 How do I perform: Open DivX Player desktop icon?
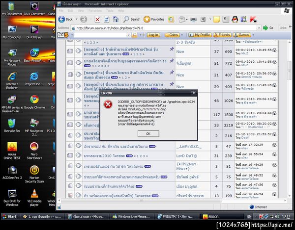click(x=34, y=32)
